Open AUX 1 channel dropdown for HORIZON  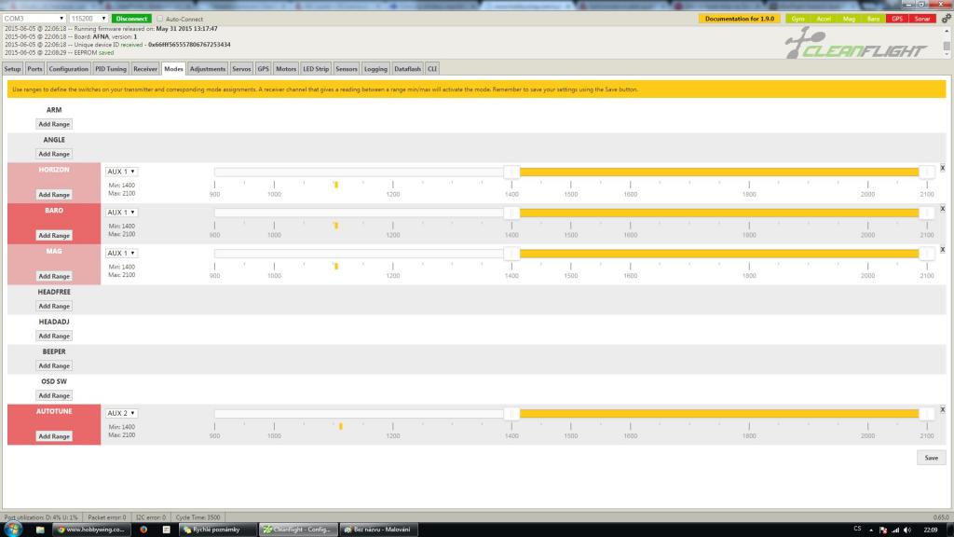point(121,172)
